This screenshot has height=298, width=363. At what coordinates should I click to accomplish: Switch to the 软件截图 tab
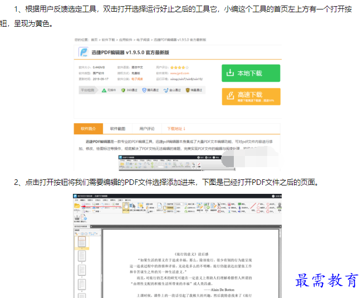pyautogui.click(x=117, y=129)
